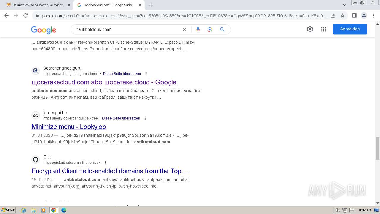Open a new browser tab
The height and width of the screenshot is (214, 380).
[x=151, y=5]
